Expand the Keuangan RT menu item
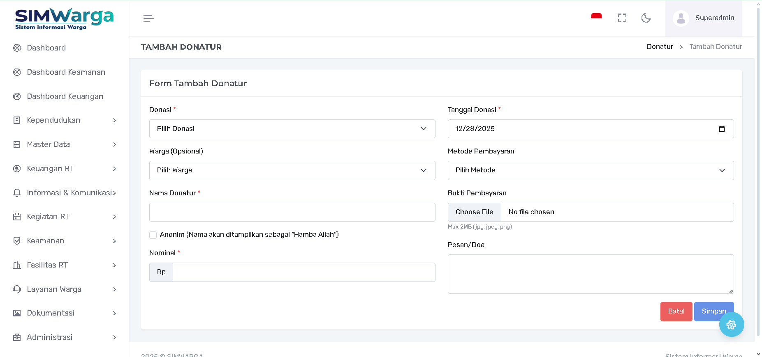This screenshot has width=762, height=357. 64,169
